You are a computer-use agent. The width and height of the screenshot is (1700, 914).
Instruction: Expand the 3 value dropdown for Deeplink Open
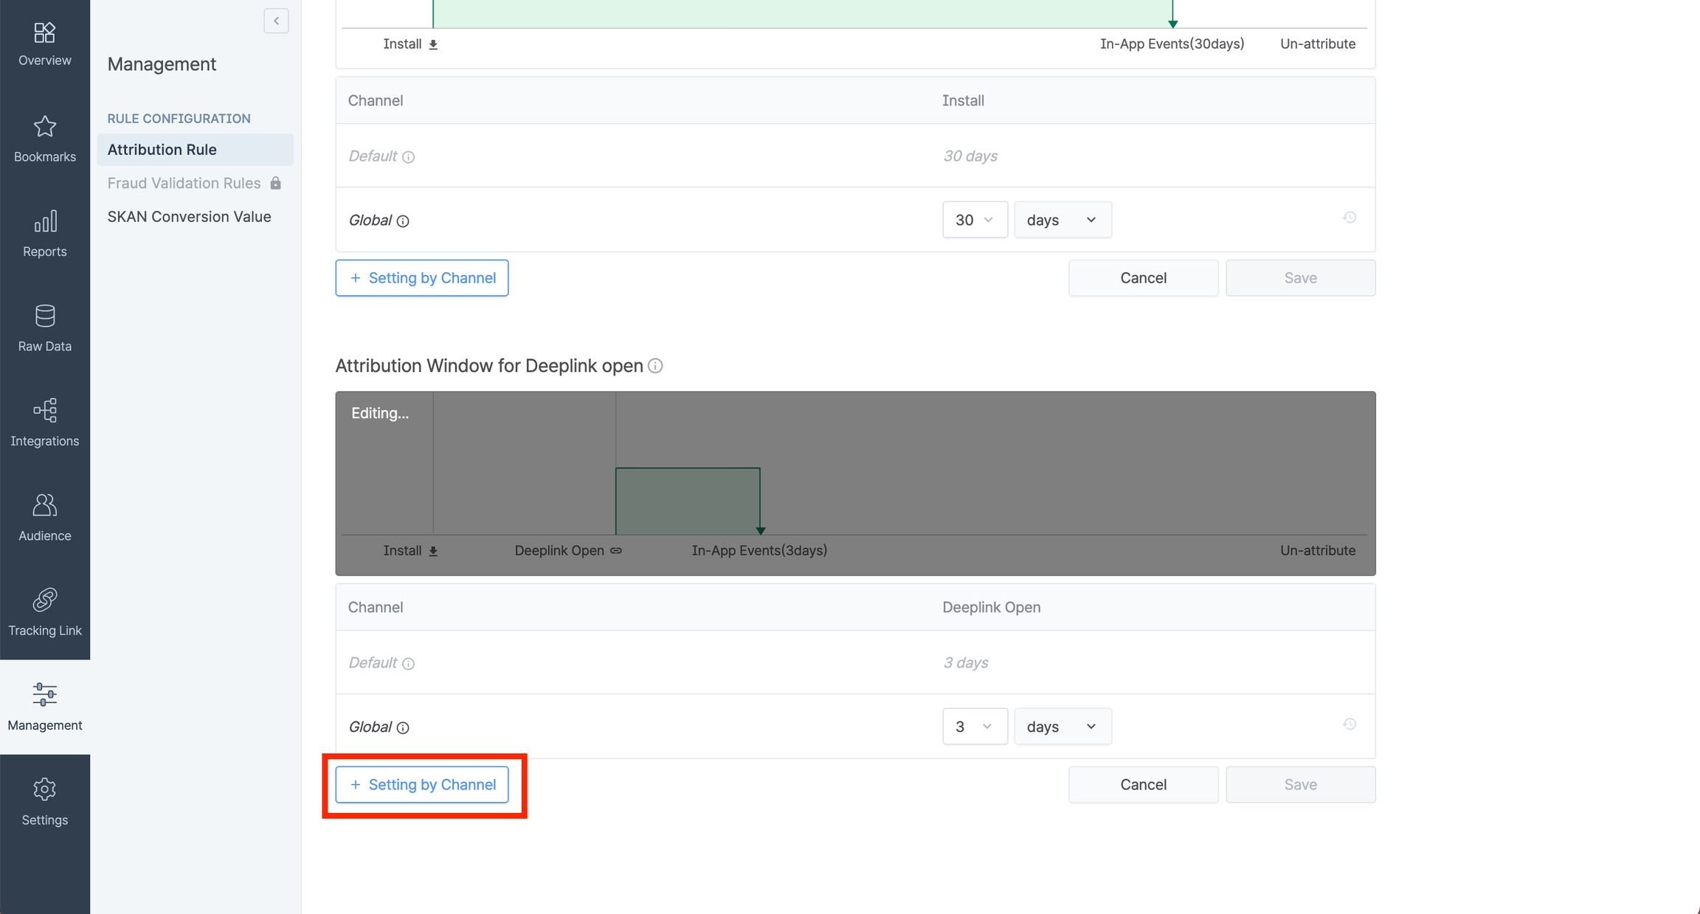pos(974,727)
